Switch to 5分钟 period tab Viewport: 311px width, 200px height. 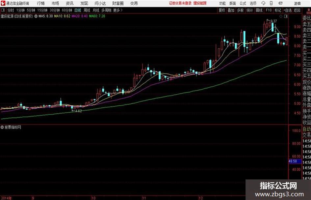click(31, 10)
